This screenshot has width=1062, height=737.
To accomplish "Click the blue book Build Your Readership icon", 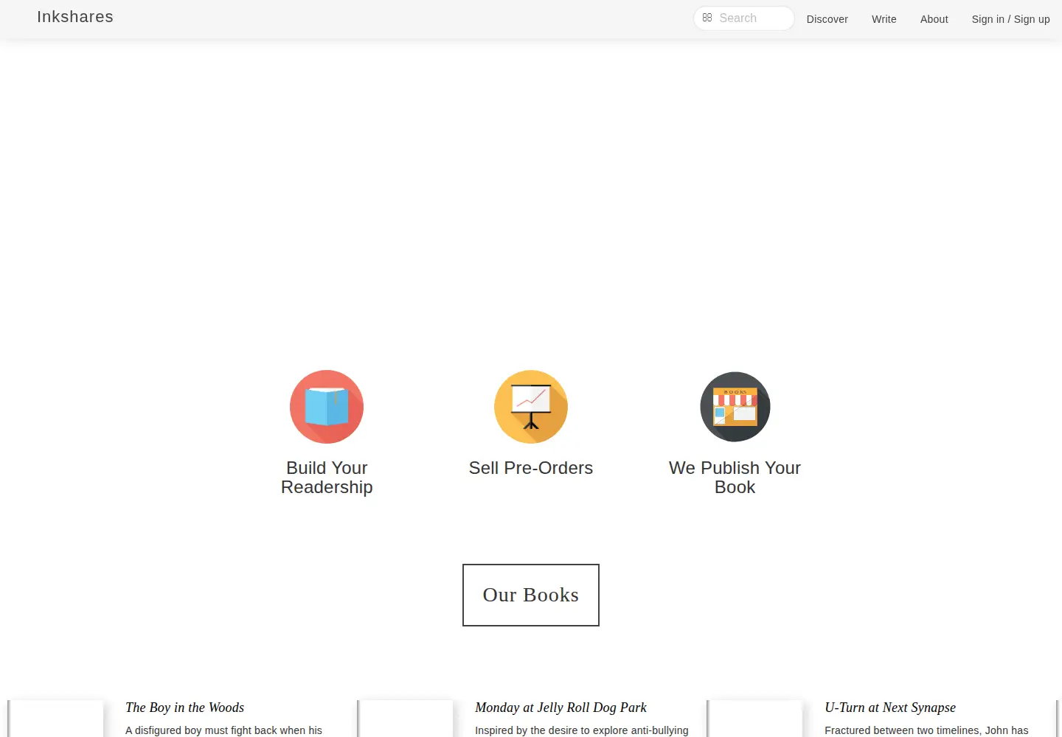I will pyautogui.click(x=327, y=407).
